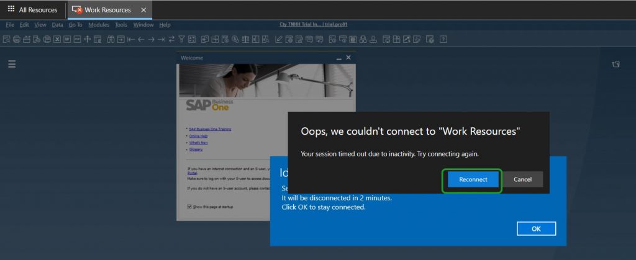Click the session timed out message text
636x260 pixels.
click(x=390, y=155)
